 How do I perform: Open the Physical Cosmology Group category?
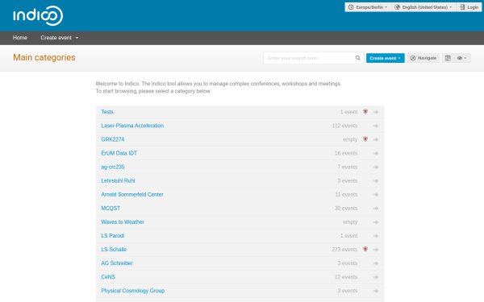point(133,291)
